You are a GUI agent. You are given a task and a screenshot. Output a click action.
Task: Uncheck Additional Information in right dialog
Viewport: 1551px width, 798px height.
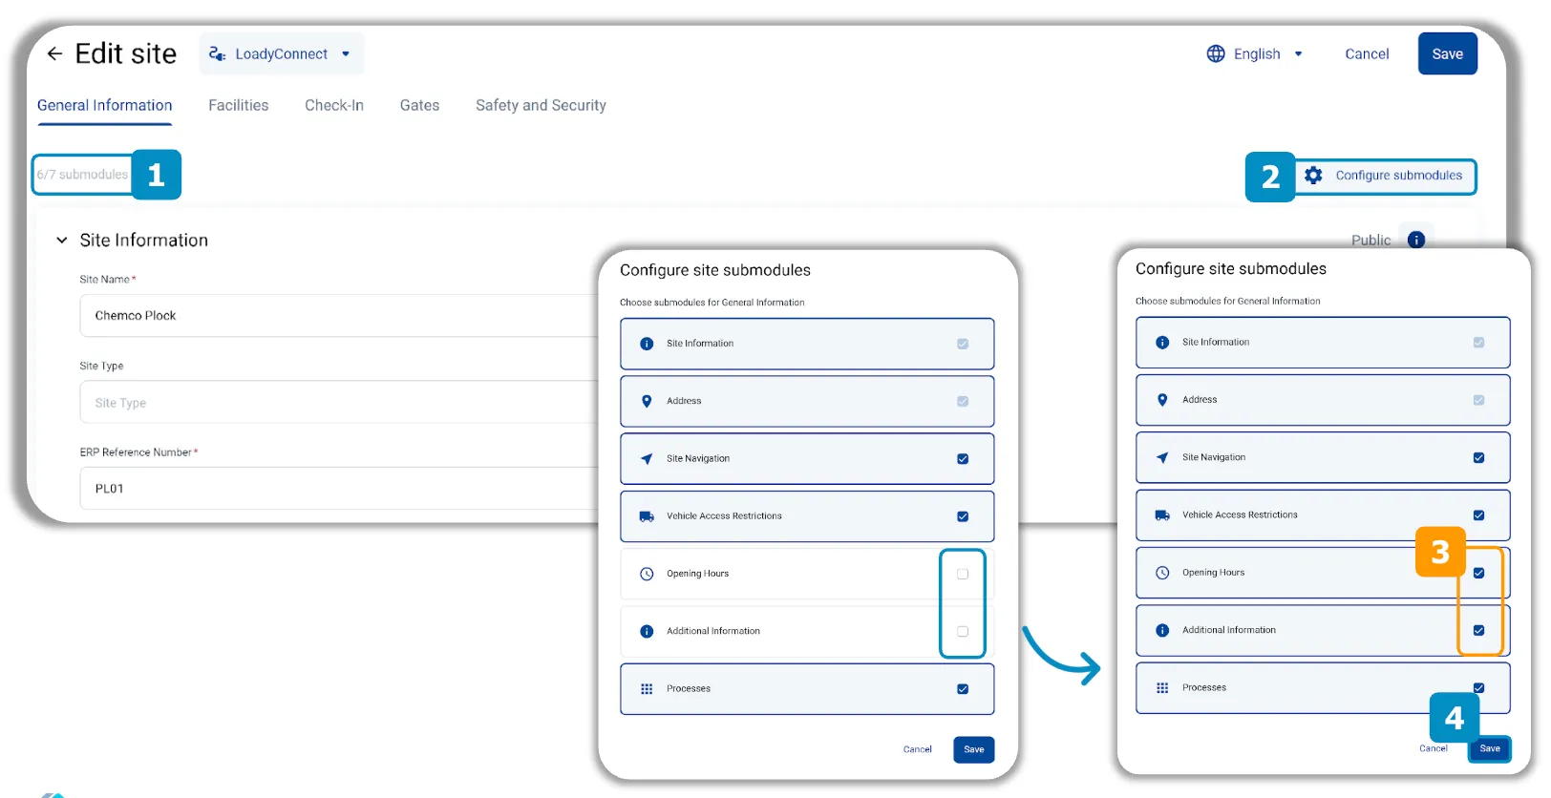[1478, 631]
